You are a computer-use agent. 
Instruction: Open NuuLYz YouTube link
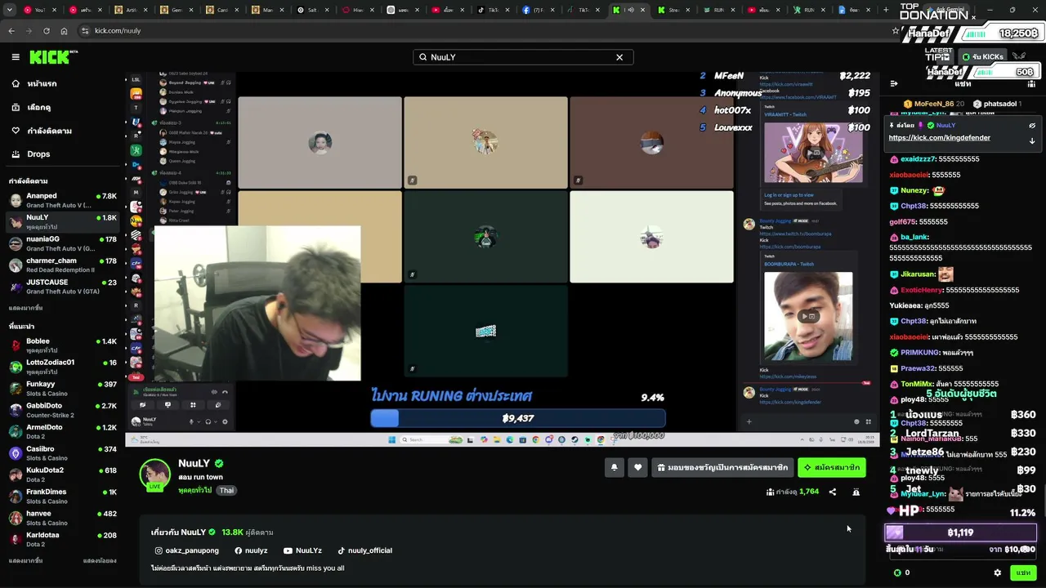(302, 550)
